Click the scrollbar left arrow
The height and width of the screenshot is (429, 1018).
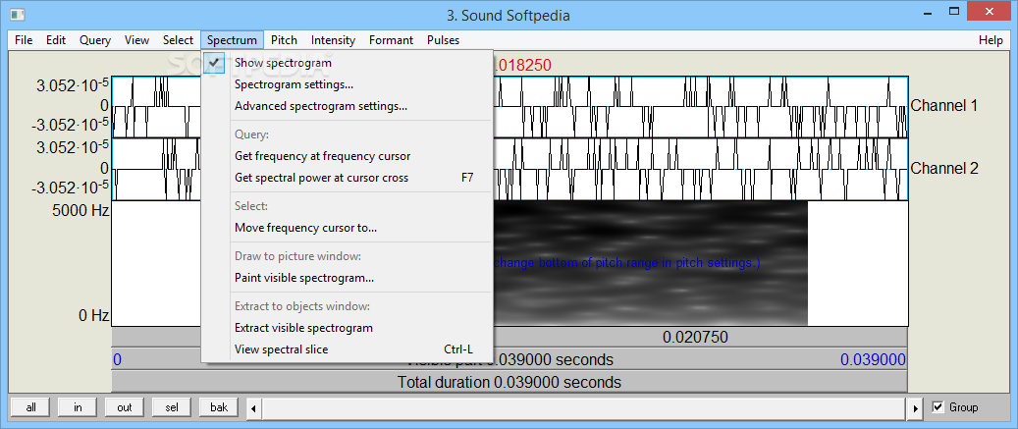253,408
